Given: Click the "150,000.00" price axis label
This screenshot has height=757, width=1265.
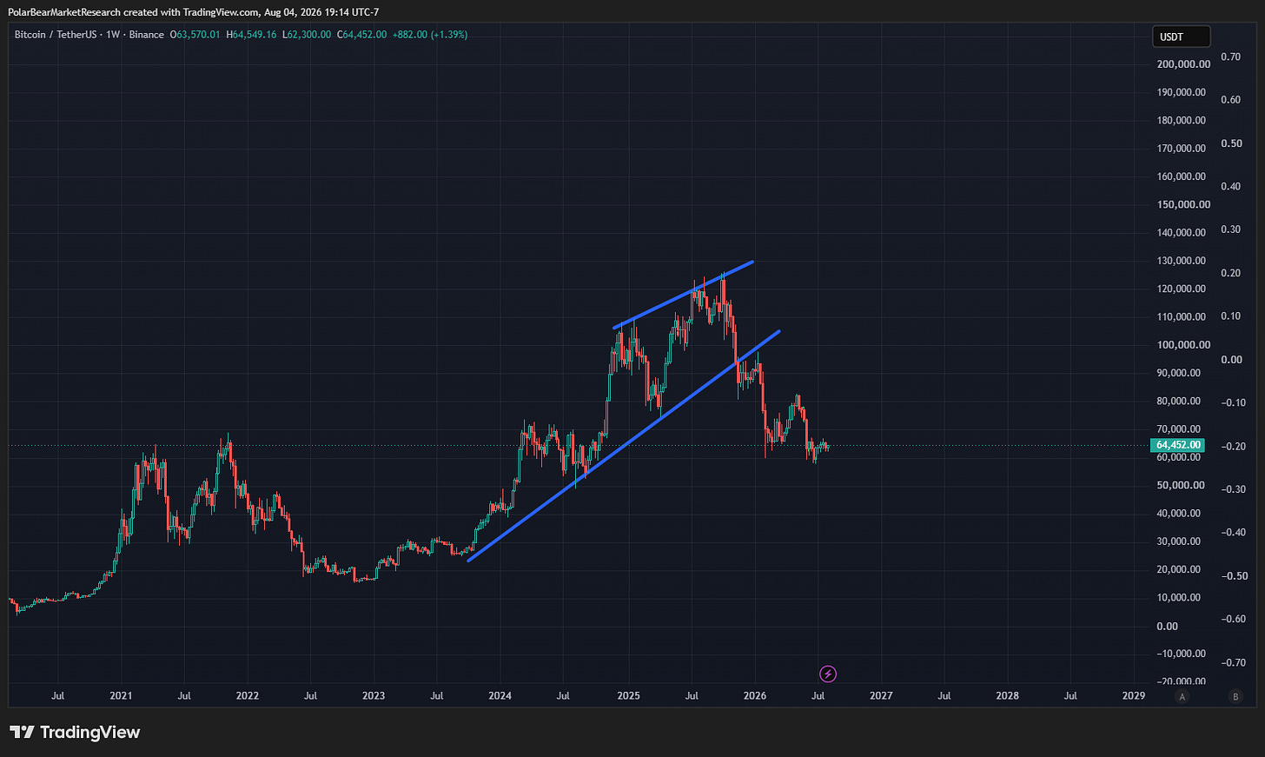Looking at the screenshot, I should pos(1183,204).
